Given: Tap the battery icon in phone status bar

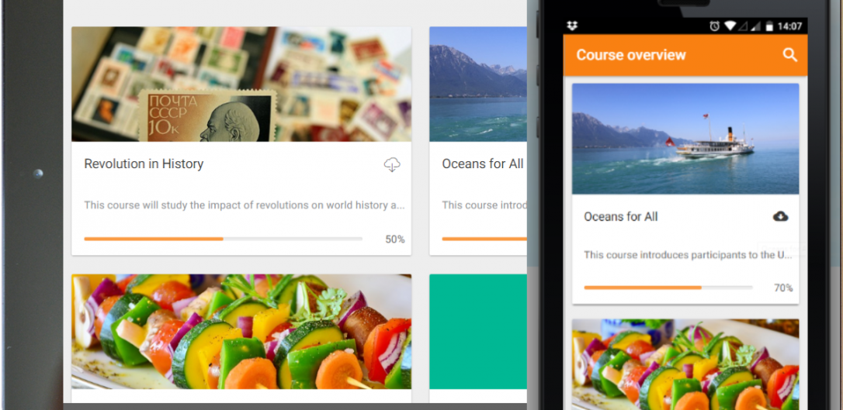Looking at the screenshot, I should point(769,26).
